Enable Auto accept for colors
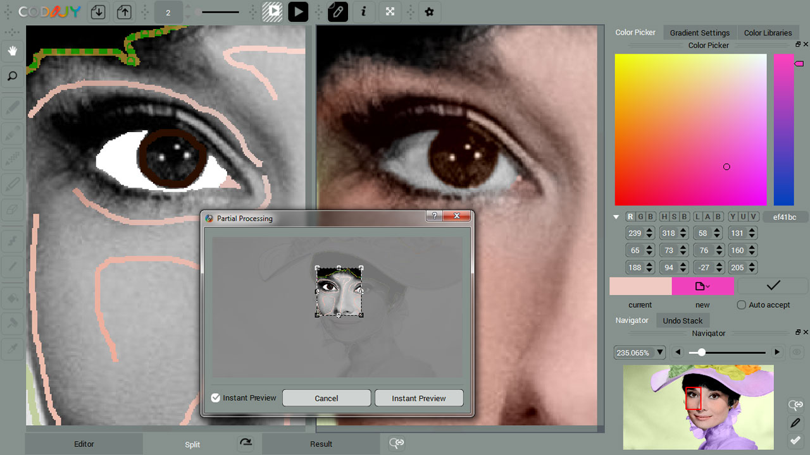 tap(740, 305)
